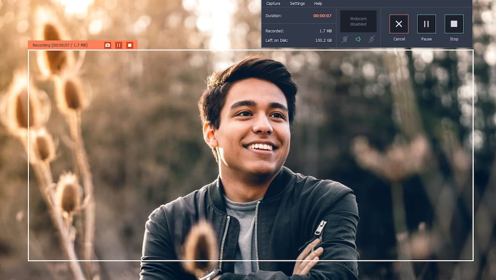
Task: Mute system audio via the green speaker icon
Action: [x=358, y=40]
